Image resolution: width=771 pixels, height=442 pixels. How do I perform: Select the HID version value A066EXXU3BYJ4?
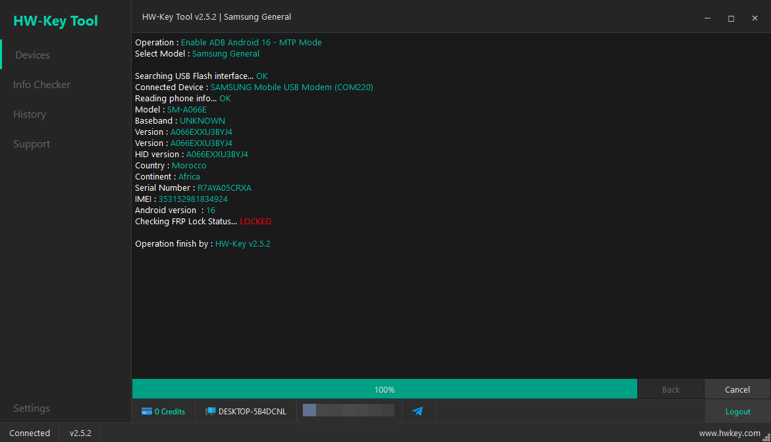(x=217, y=154)
